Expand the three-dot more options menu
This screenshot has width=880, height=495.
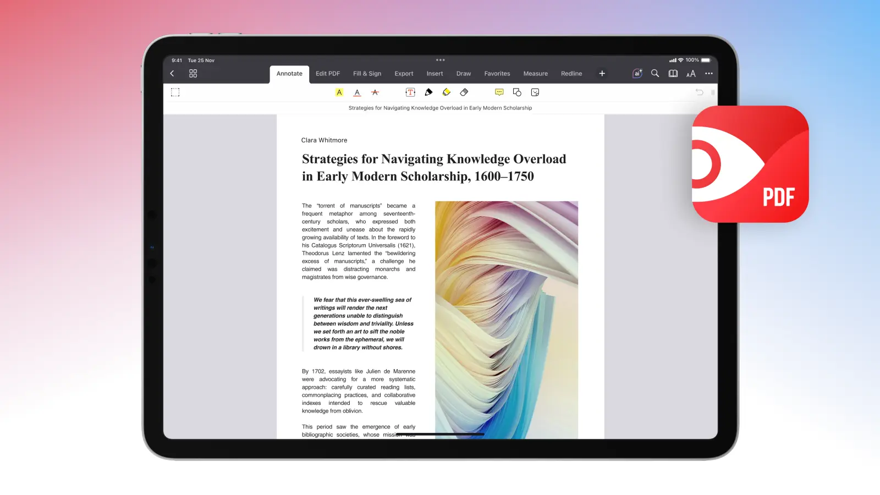(709, 74)
